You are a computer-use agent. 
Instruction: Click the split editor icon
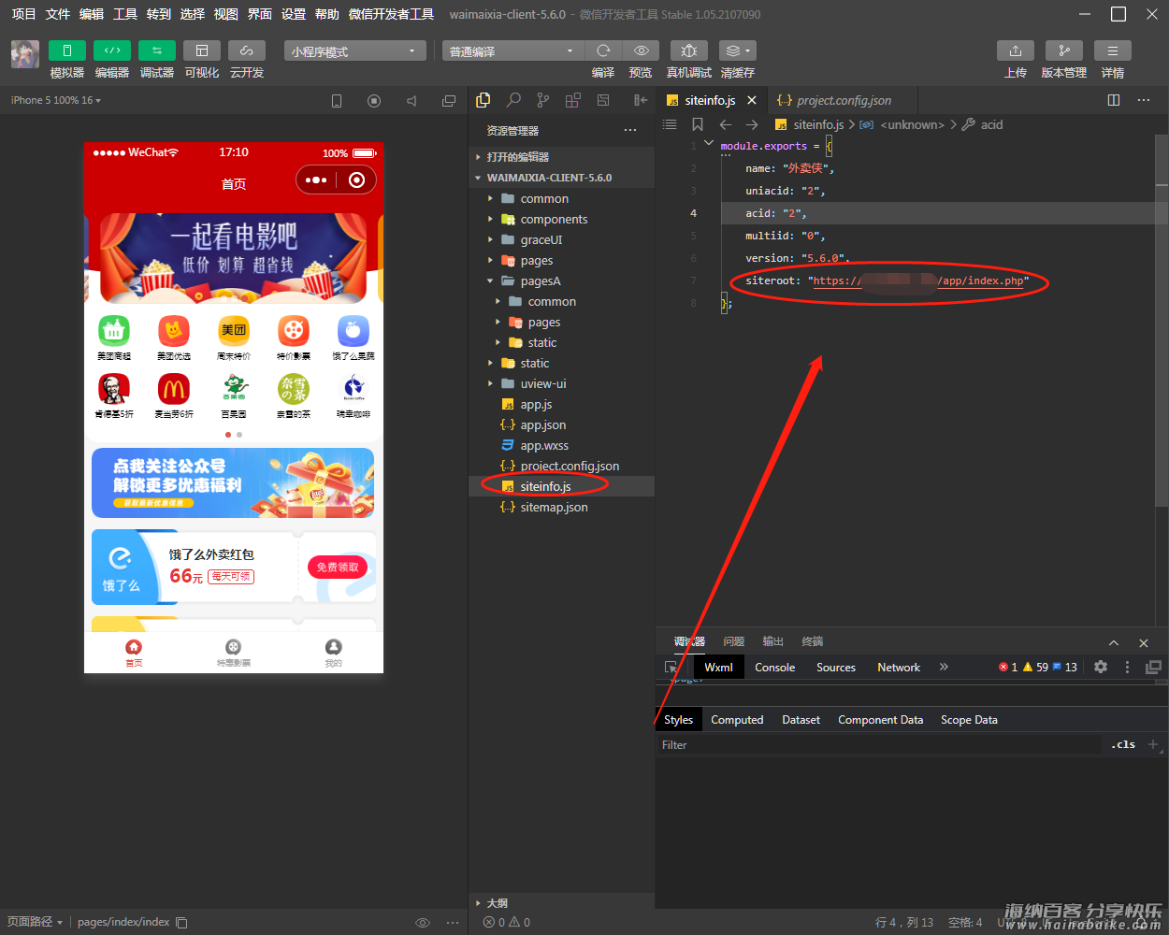pyautogui.click(x=1114, y=100)
